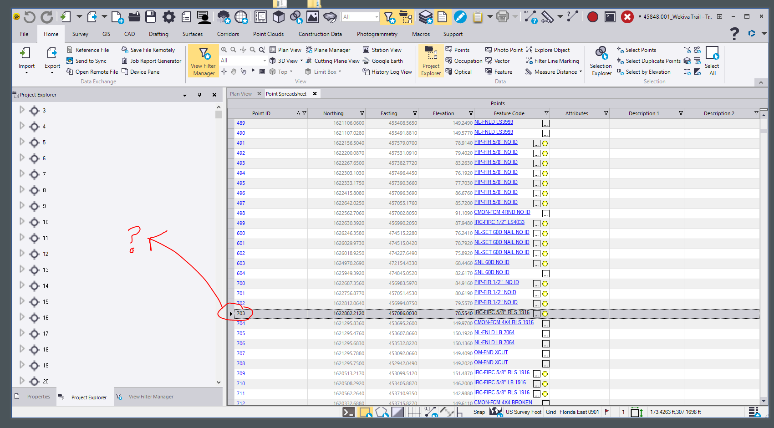
Task: Expand the 3D View dropdown arrow
Action: tap(301, 61)
